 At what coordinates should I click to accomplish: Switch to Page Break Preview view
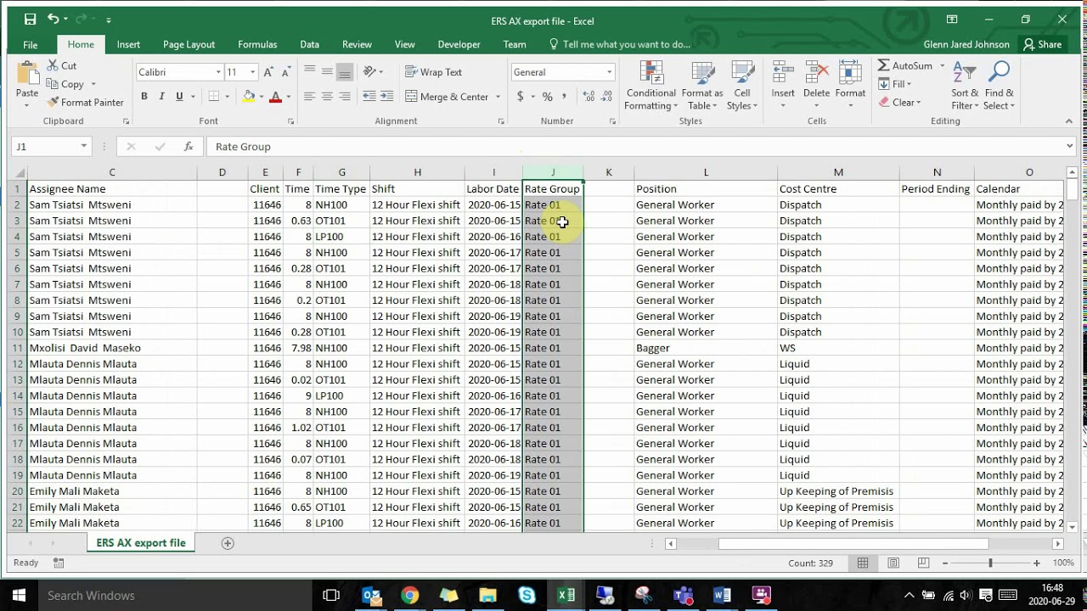(923, 563)
